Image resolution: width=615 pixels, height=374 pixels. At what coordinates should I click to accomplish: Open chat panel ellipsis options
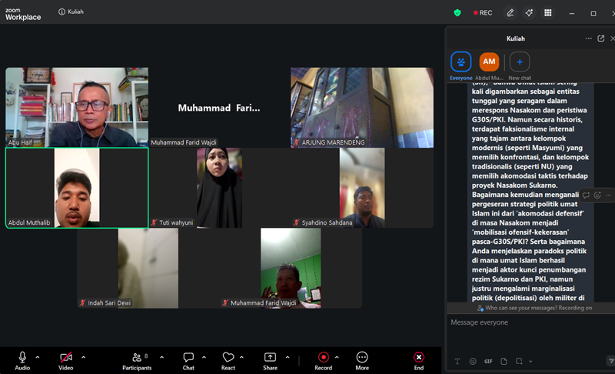tap(588, 38)
